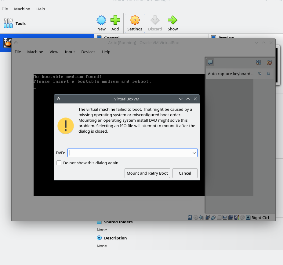Screen dimensions: 283x265
Task: Click 'Auto capture keyboard ...' notification text
Action: coord(231,74)
